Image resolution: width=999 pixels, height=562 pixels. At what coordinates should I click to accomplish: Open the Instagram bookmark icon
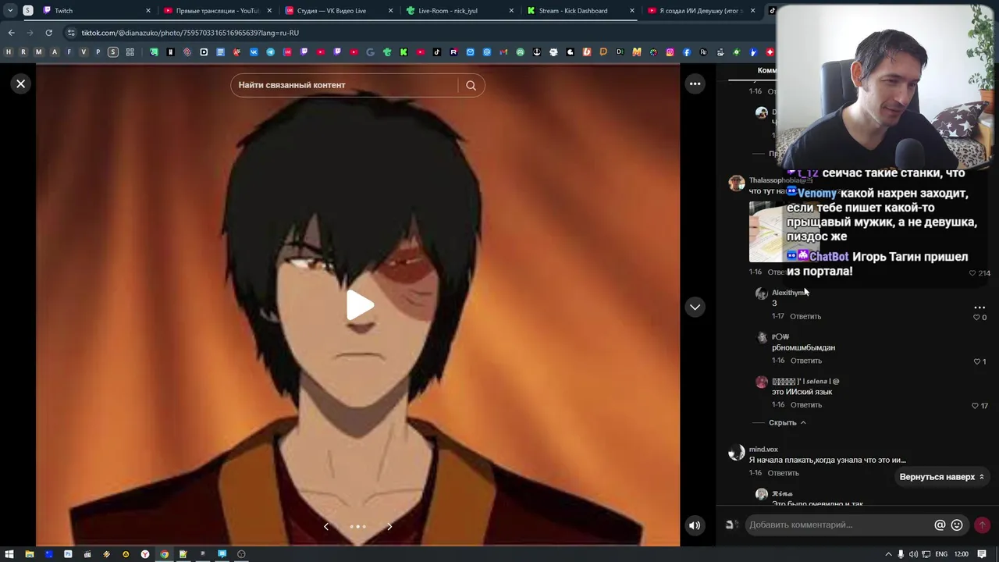tap(670, 52)
